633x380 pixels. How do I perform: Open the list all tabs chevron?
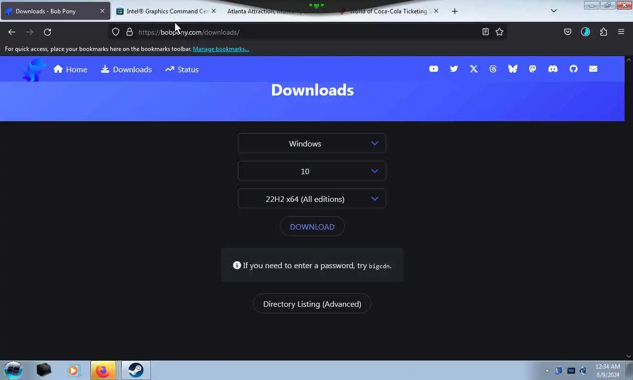[x=554, y=11]
